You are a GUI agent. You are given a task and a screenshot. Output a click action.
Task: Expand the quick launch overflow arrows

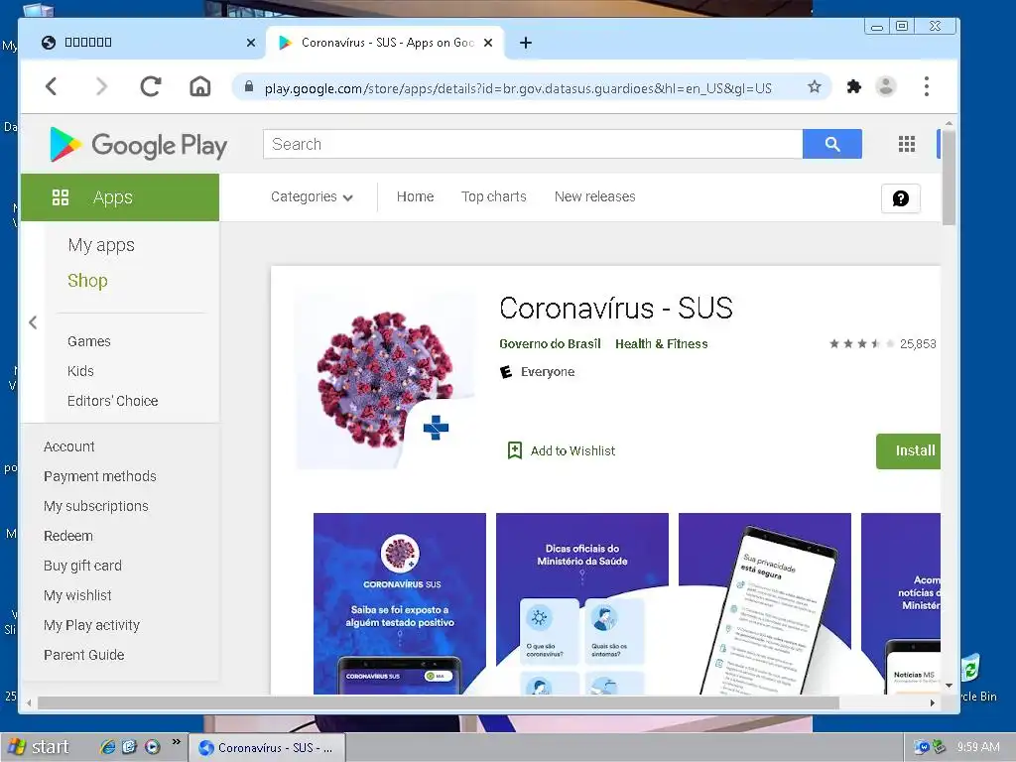pyautogui.click(x=176, y=742)
